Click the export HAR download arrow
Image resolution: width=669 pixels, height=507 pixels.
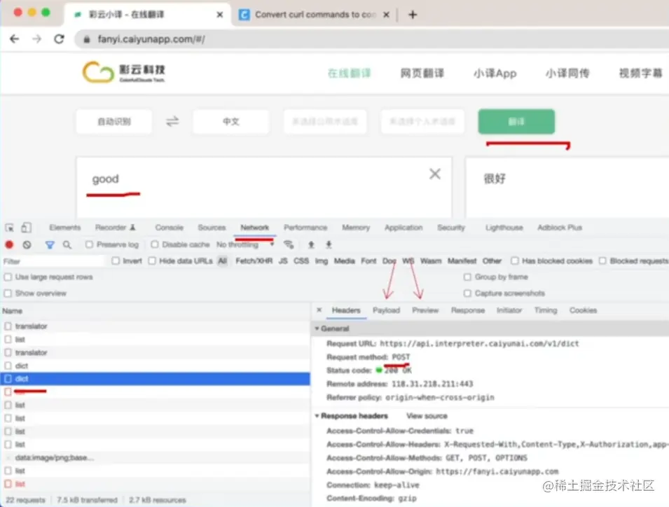[329, 244]
